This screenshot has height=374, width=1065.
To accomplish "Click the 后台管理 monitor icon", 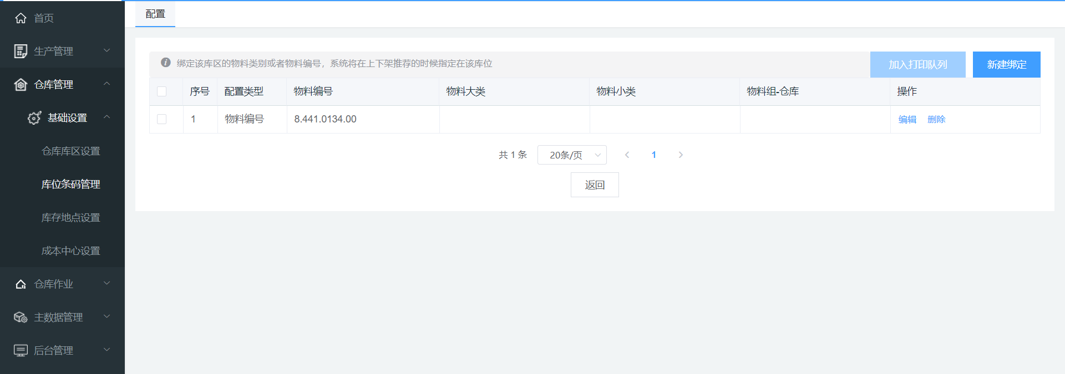I will 21,351.
